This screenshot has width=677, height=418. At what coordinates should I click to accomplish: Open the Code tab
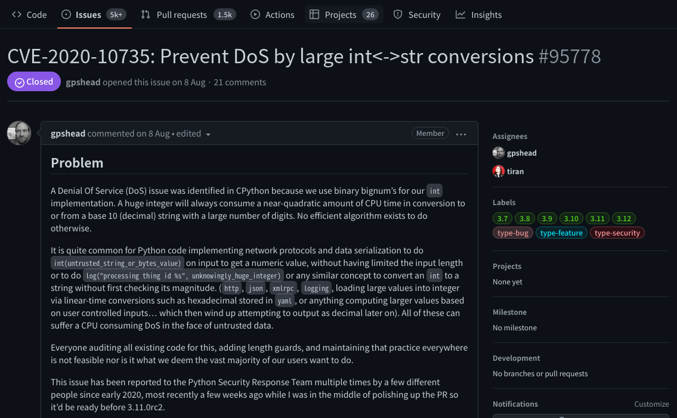[x=29, y=15]
